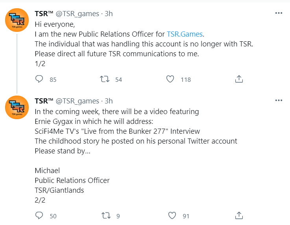The image size is (290, 225).
Task: Share the first tweet via share icon
Action: (x=238, y=79)
